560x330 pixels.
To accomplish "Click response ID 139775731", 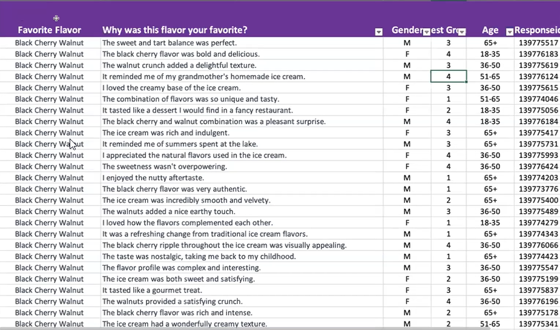I will (537, 144).
